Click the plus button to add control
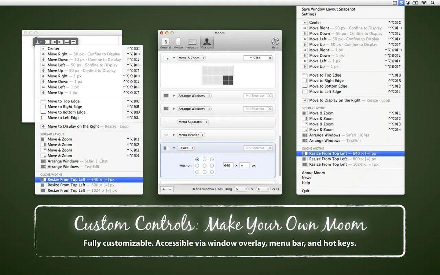Viewport: 440px width, 275px height. tap(164, 189)
